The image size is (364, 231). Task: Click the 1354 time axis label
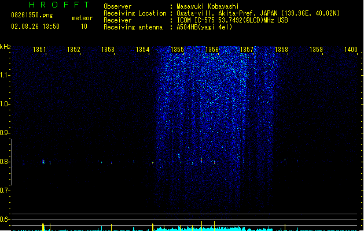(x=142, y=50)
